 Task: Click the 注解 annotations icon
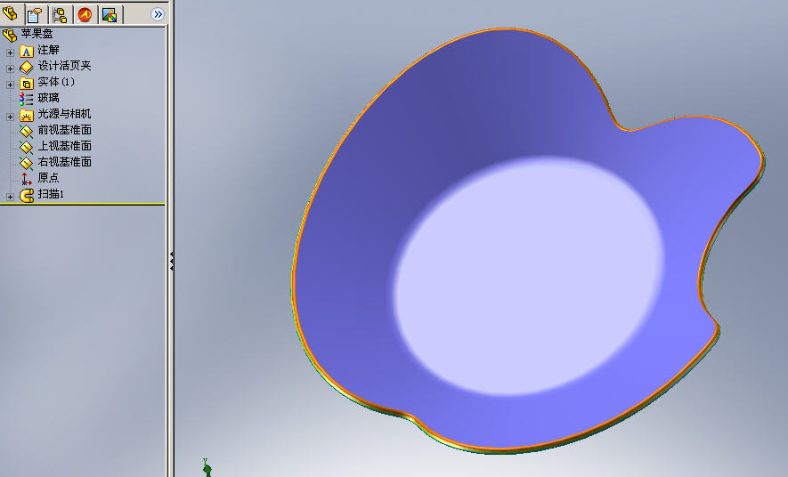click(27, 52)
